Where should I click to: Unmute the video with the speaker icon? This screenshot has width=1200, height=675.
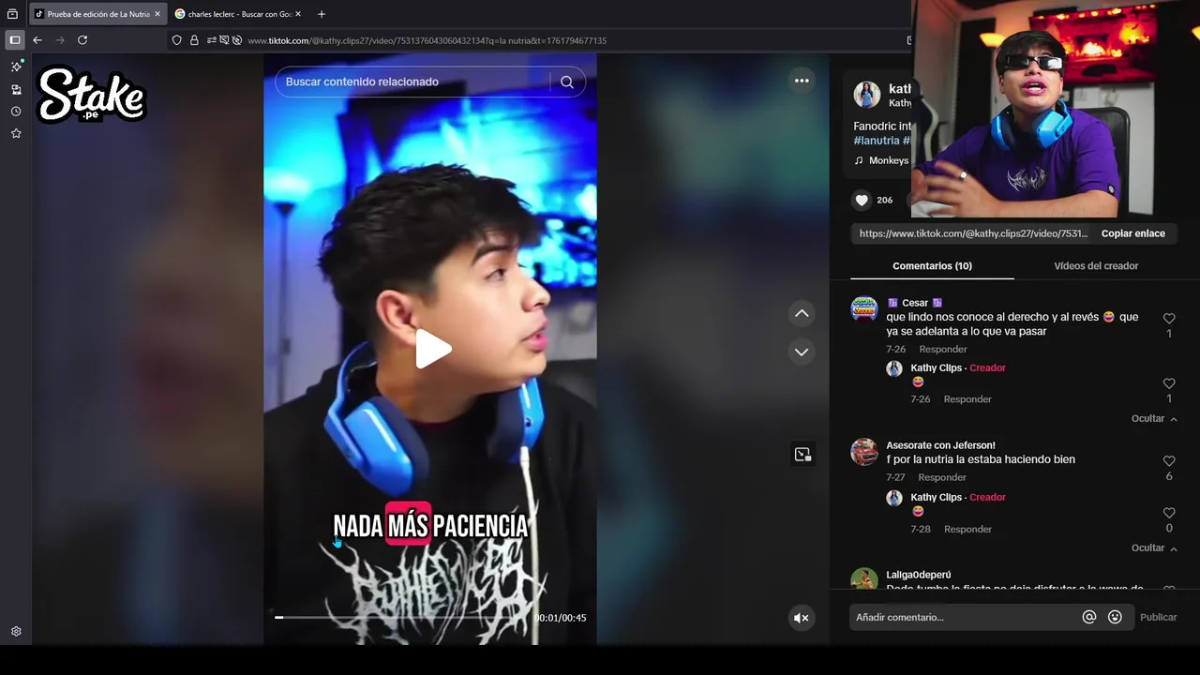point(802,618)
